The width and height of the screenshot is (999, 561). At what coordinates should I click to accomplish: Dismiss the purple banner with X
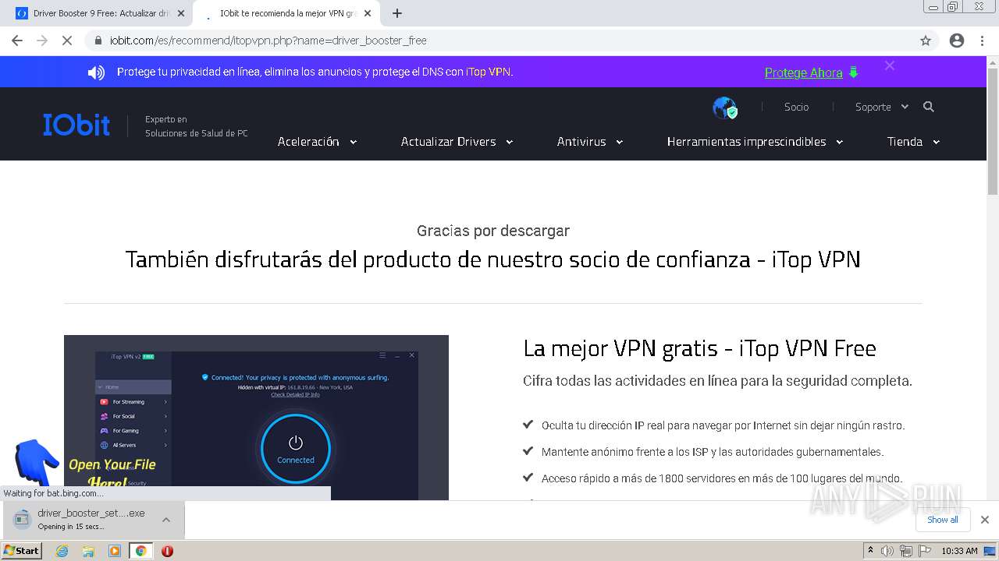tap(890, 66)
